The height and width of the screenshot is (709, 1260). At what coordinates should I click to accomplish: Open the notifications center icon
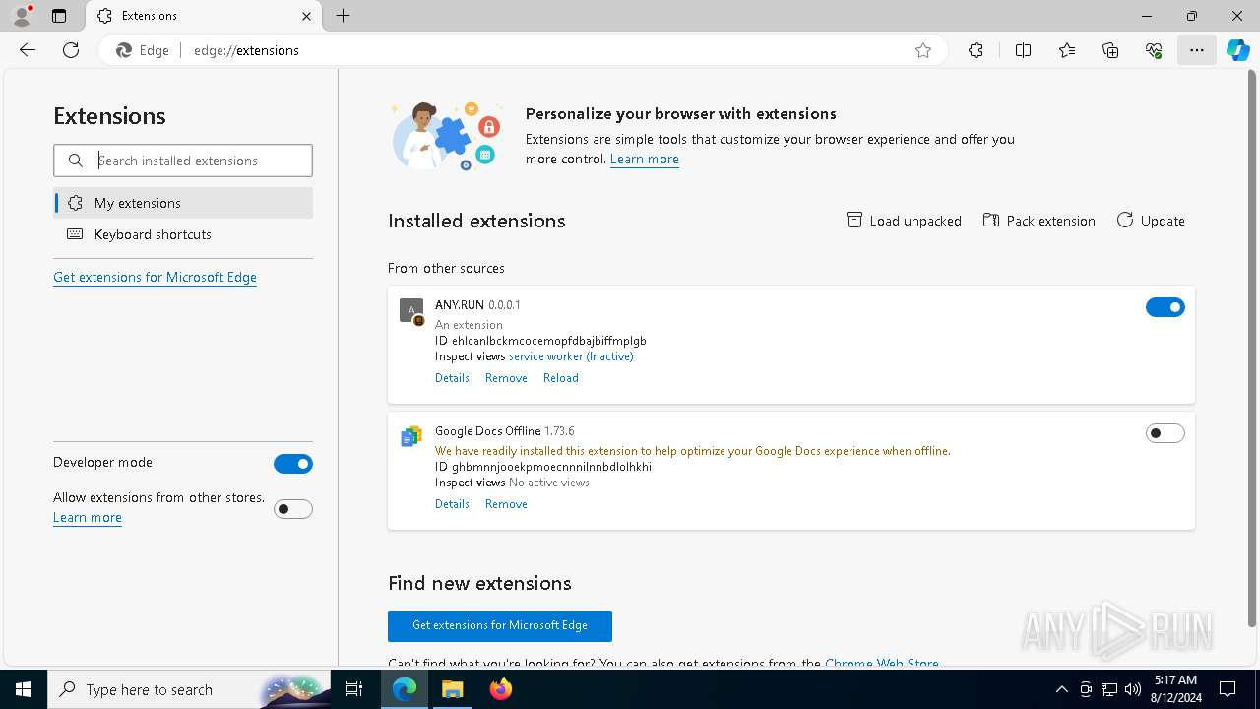[x=1228, y=689]
